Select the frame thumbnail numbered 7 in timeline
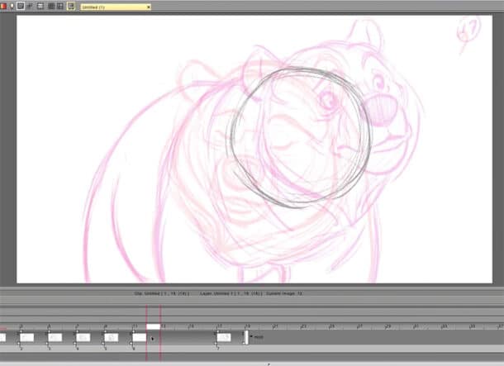The height and width of the screenshot is (366, 504). (225, 337)
